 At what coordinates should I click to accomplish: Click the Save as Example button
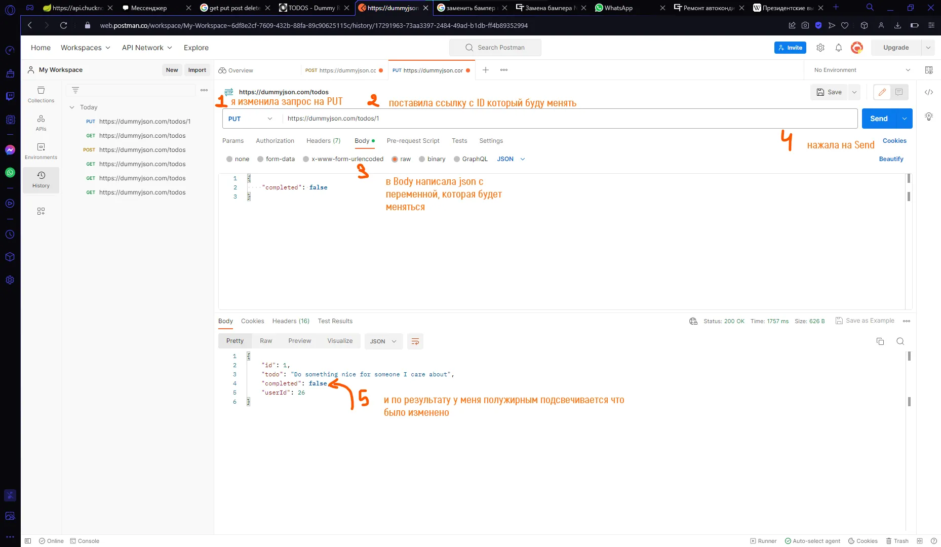865,321
